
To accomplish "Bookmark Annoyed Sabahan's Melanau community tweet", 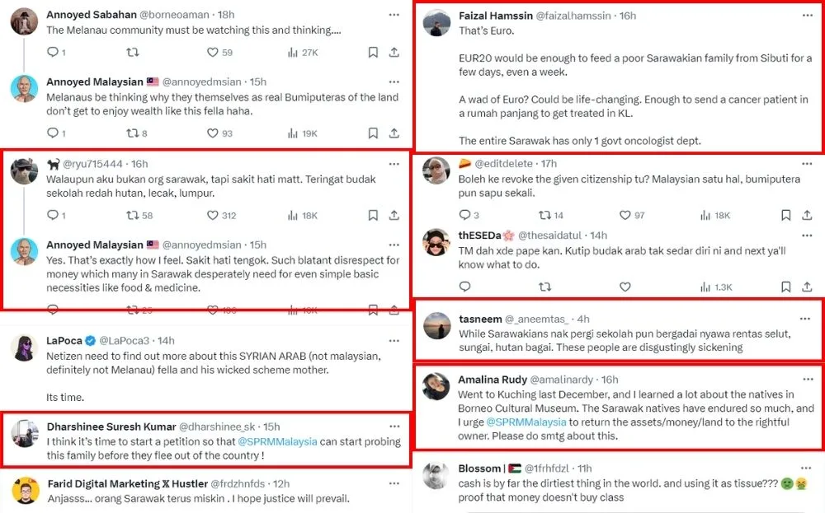I will pos(373,53).
